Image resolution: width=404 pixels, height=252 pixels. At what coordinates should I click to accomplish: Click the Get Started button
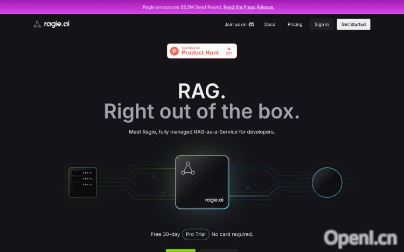(x=353, y=24)
